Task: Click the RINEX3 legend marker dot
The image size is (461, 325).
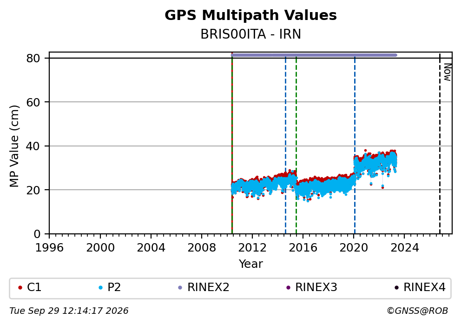Action: pyautogui.click(x=288, y=288)
